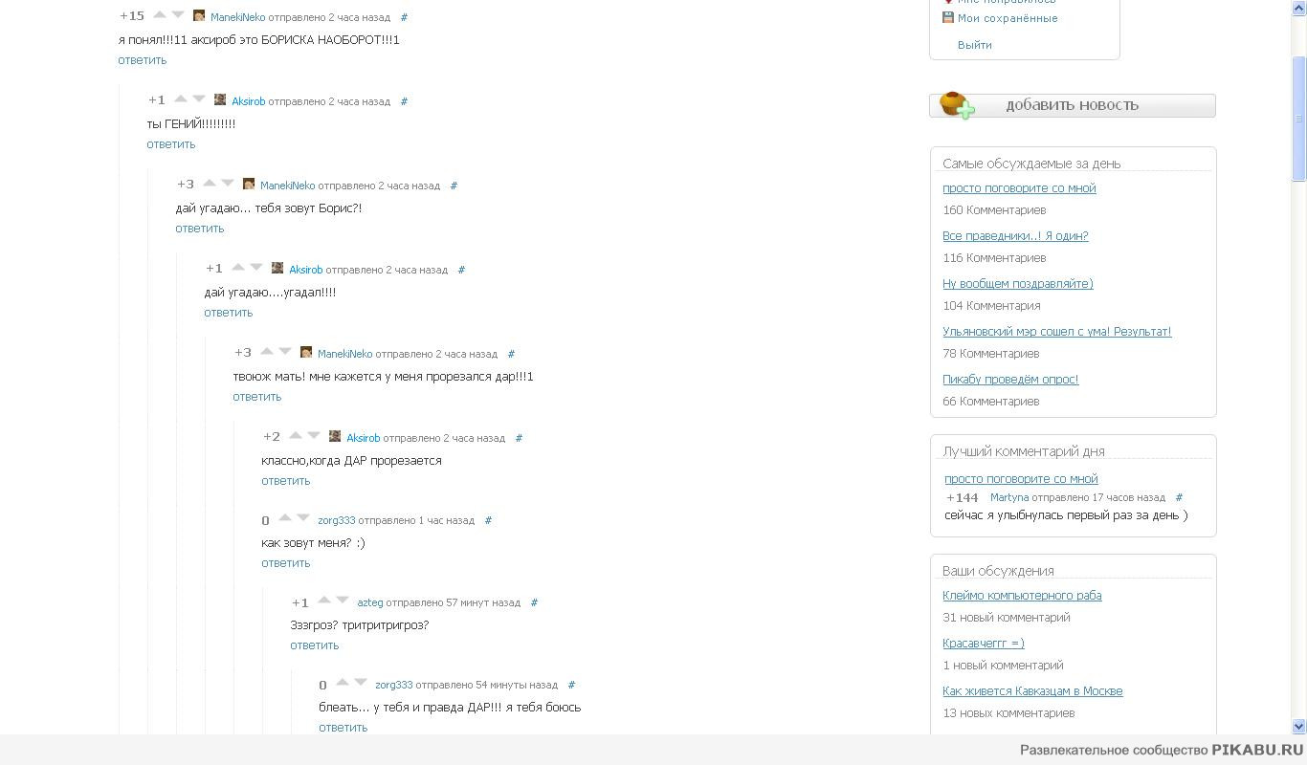1307x765 pixels.
Task: Click permalink # next to azteg's comment
Action: (534, 602)
